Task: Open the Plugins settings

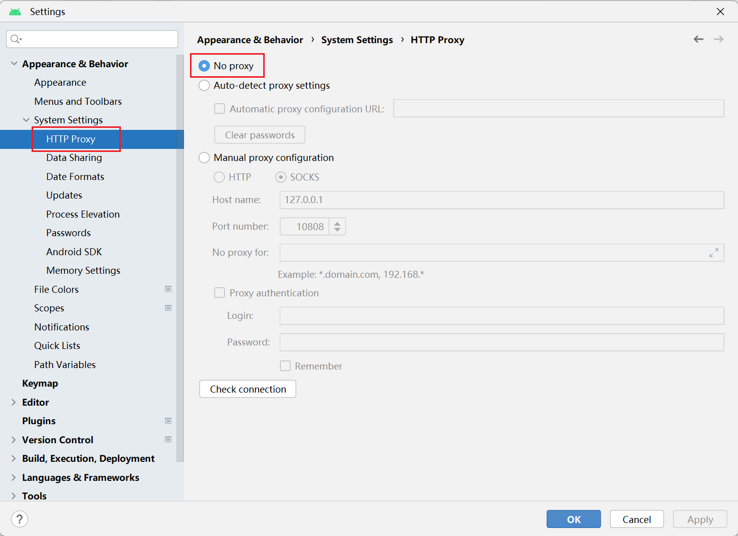Action: [39, 421]
